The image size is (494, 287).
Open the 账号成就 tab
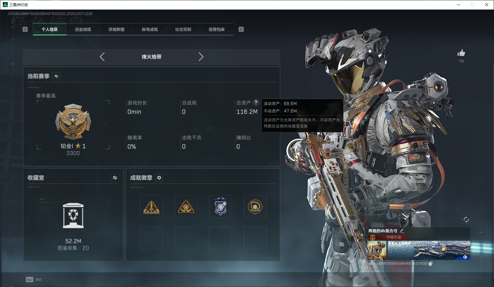tap(150, 29)
